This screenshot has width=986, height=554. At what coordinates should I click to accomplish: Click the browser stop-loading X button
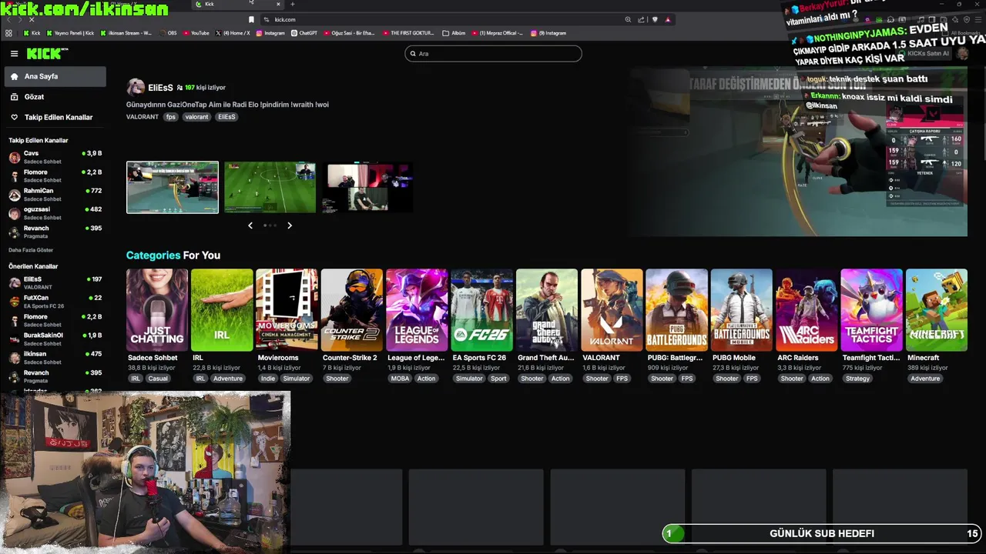click(x=32, y=19)
